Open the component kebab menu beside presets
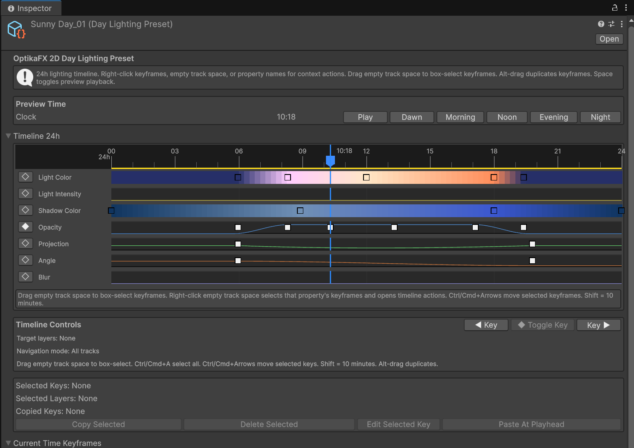634x448 pixels. (x=622, y=24)
